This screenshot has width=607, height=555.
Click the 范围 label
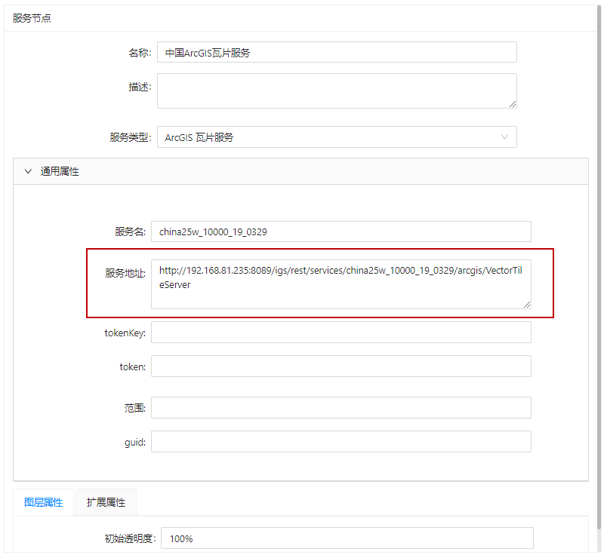134,408
